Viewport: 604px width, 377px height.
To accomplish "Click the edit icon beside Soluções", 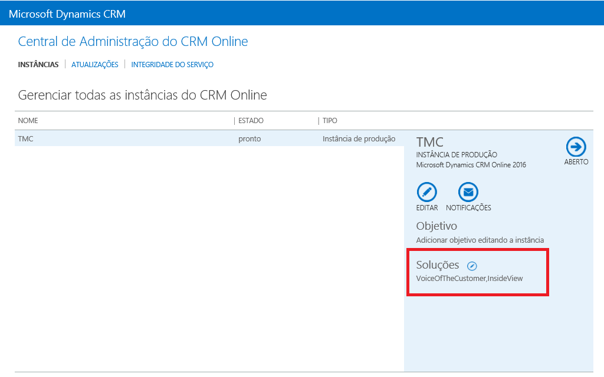I will [x=471, y=266].
